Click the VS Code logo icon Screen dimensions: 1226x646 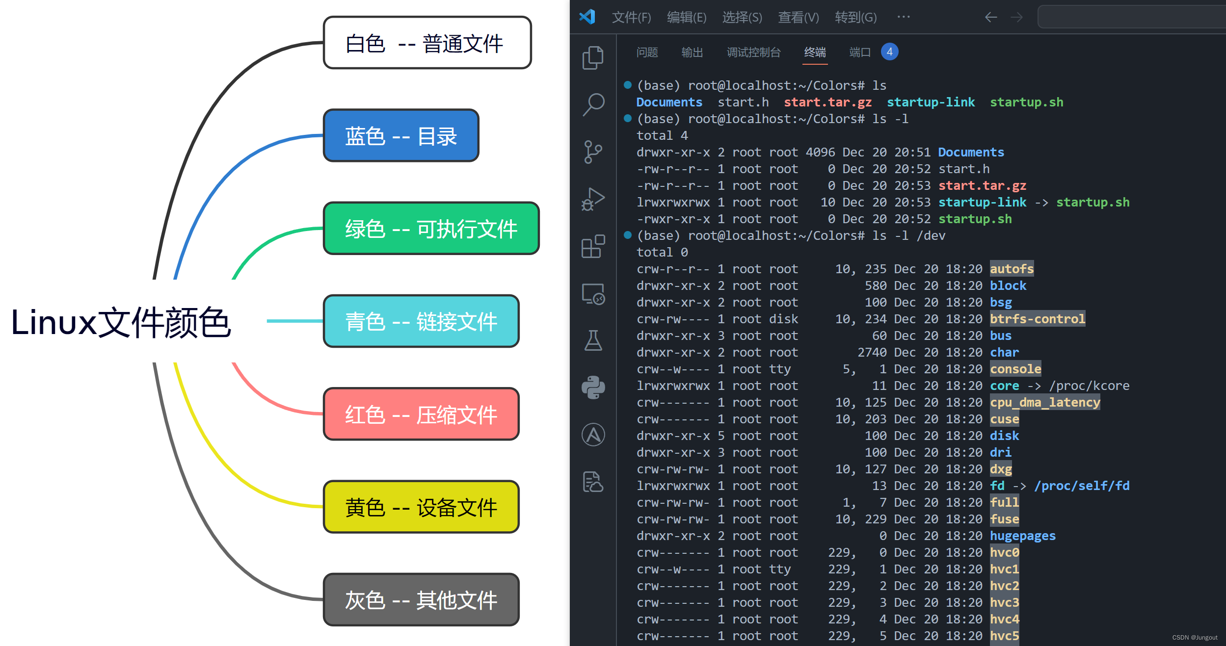pos(587,17)
